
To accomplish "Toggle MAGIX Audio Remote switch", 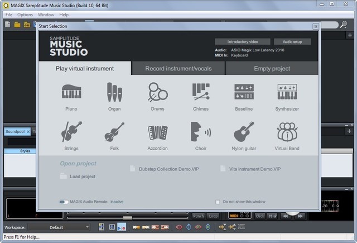I will [x=64, y=202].
